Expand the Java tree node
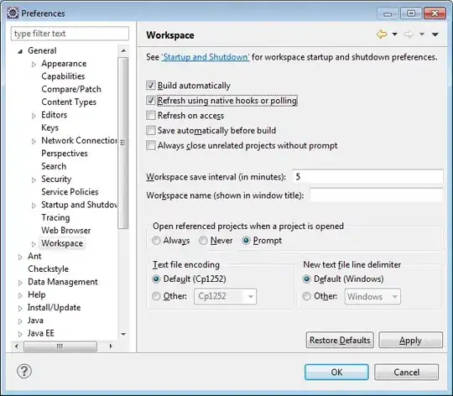 (20, 321)
